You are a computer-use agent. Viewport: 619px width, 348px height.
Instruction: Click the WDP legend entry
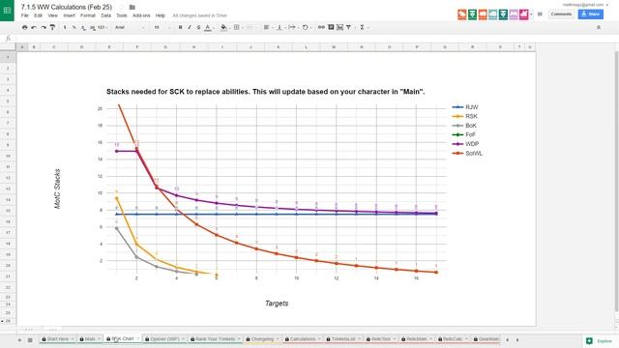click(x=466, y=144)
